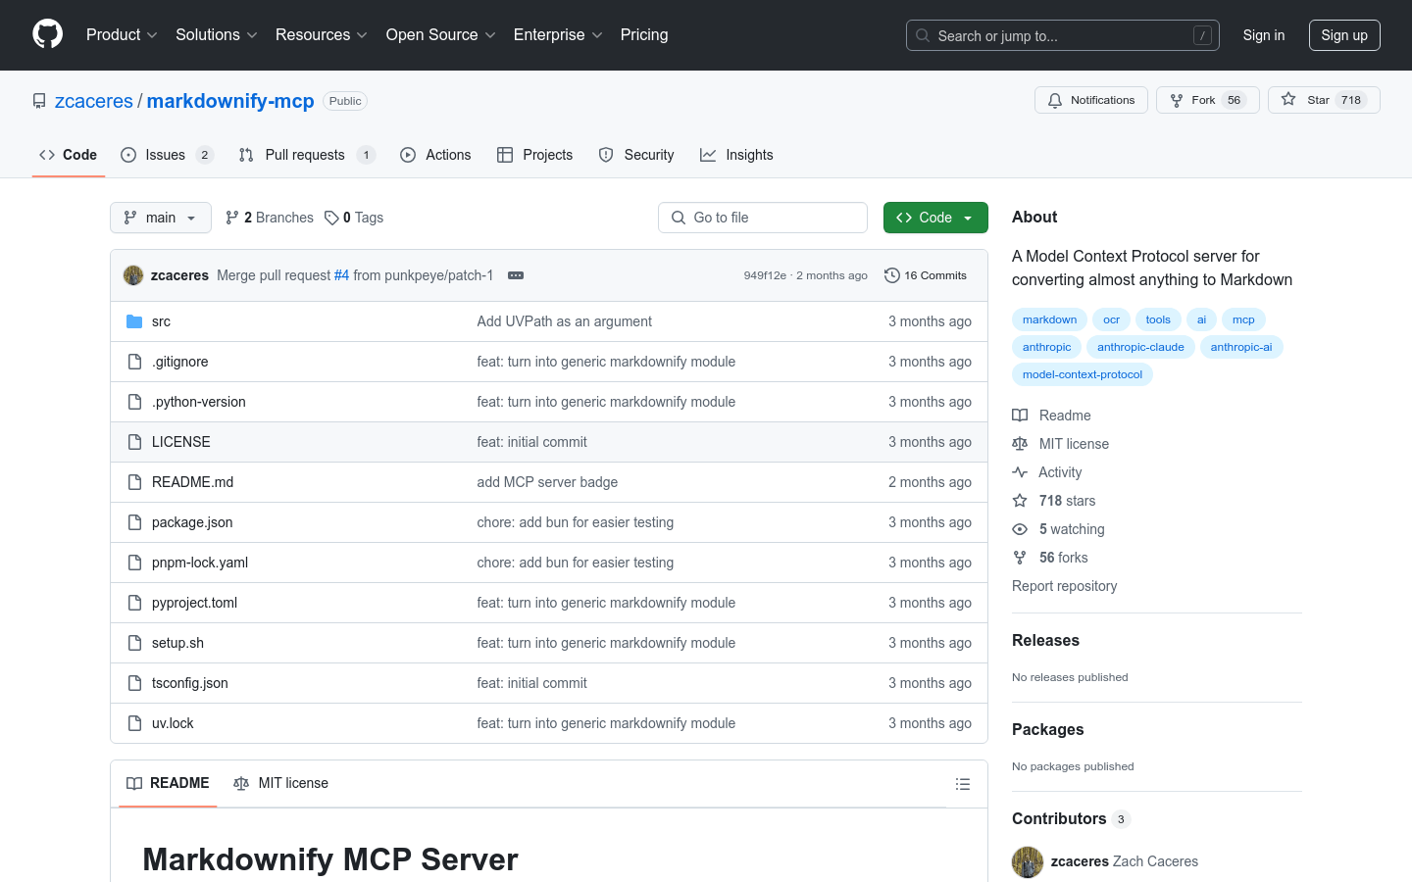Open the 16 Commits link
Screen dimensions: 1412x882
(926, 275)
